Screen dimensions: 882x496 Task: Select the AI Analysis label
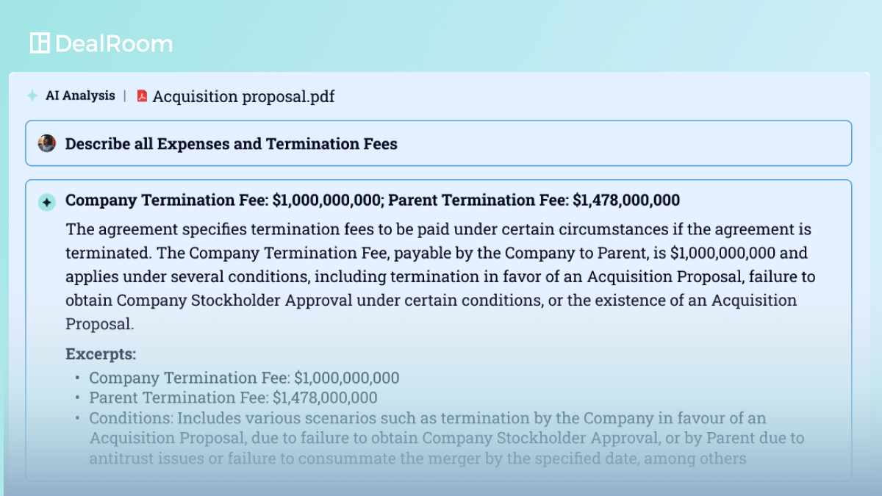[80, 96]
